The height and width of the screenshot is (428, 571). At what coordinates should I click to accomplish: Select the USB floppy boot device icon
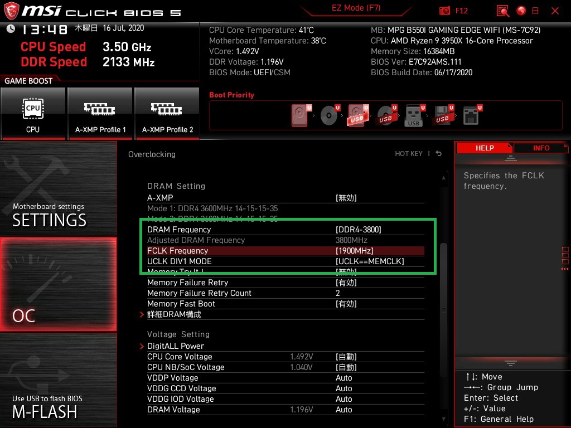click(443, 115)
